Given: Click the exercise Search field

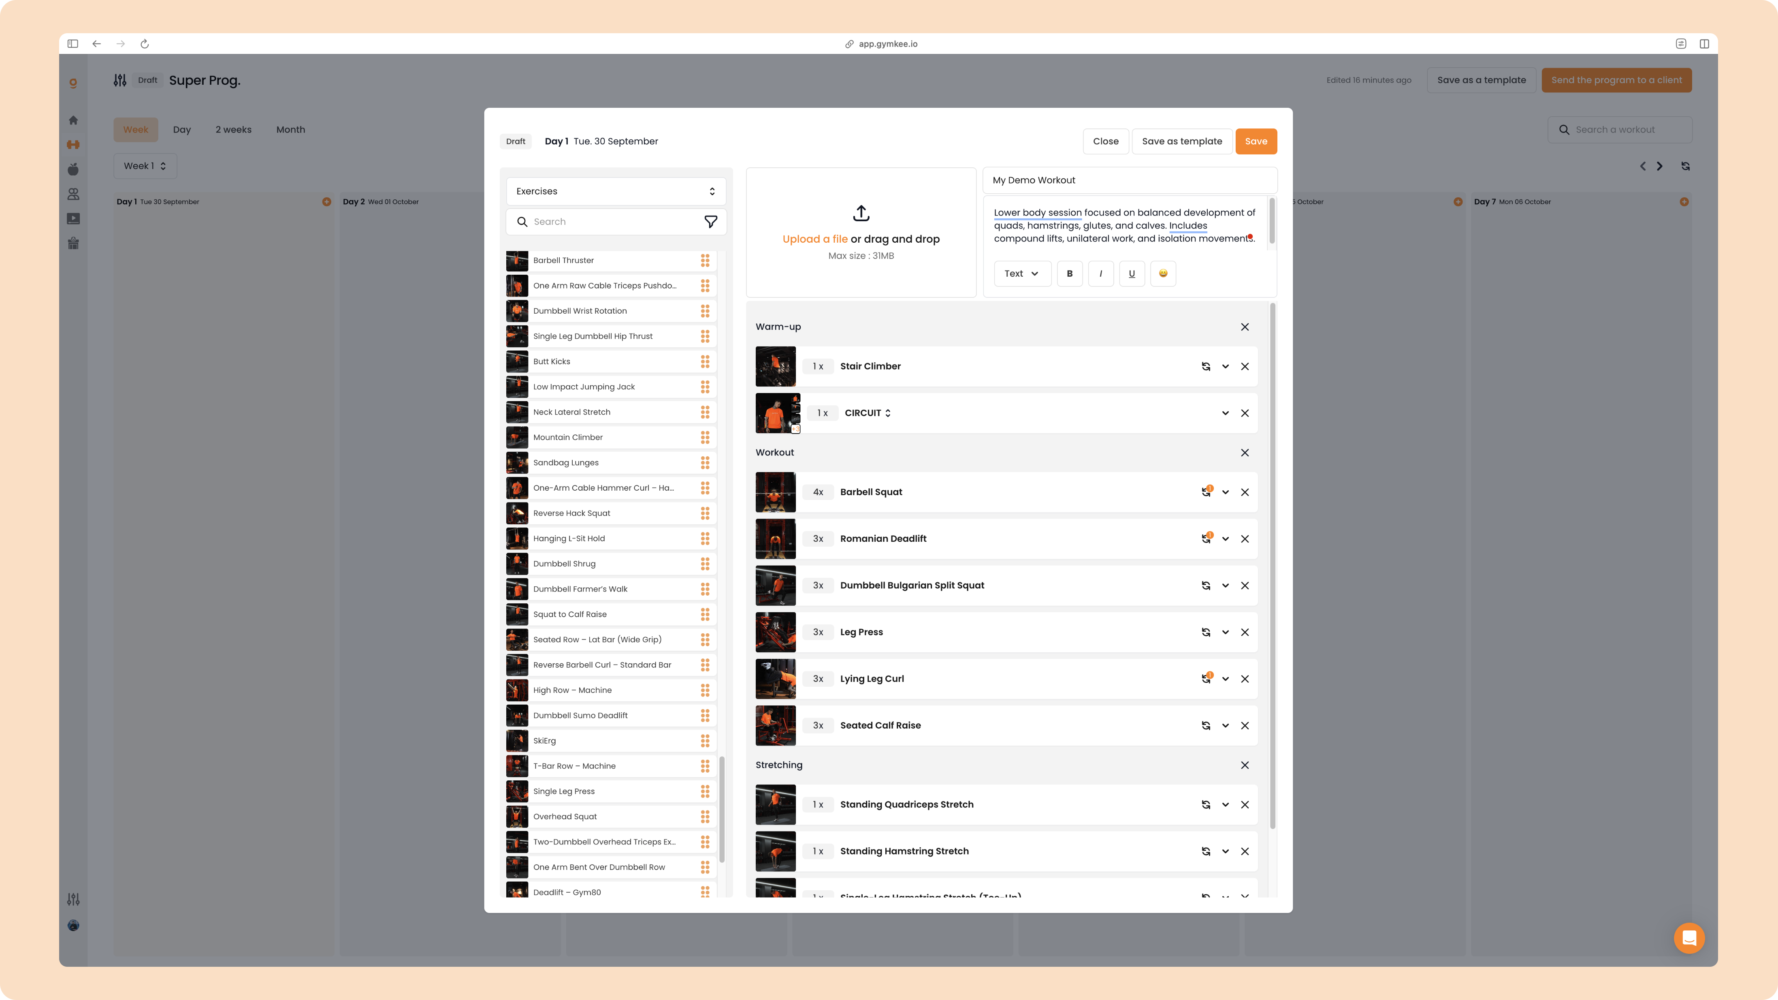Looking at the screenshot, I should 616,222.
